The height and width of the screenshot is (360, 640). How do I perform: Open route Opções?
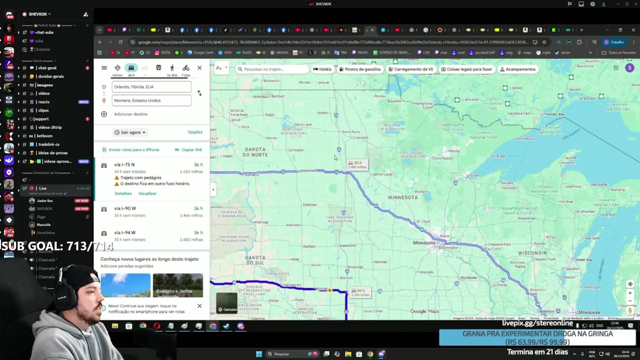(x=195, y=132)
